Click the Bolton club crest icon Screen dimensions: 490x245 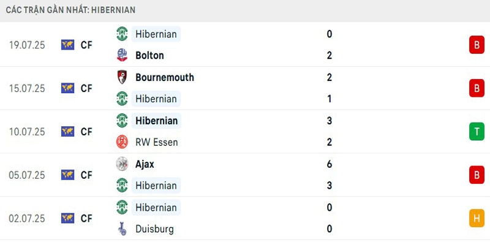[x=122, y=55]
